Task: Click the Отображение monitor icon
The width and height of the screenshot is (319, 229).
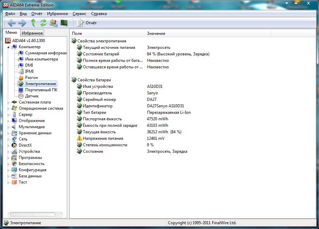Action: tap(14, 121)
